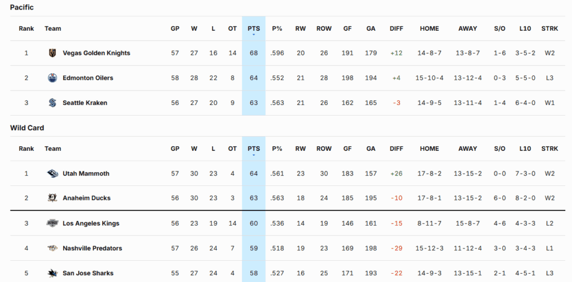Viewport: 572px width, 282px height.
Task: Click the Anaheim Ducks logo icon
Action: point(53,198)
